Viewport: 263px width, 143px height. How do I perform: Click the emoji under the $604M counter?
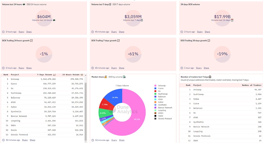(54, 20)
